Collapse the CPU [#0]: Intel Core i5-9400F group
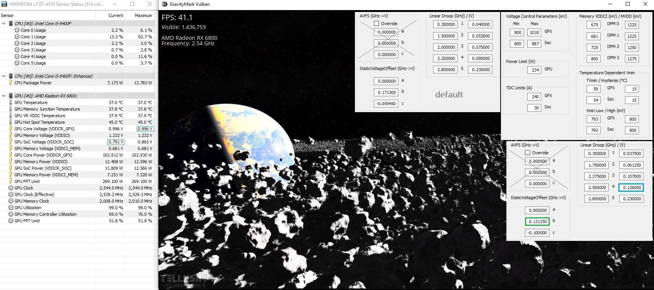The height and width of the screenshot is (290, 654). [4, 24]
